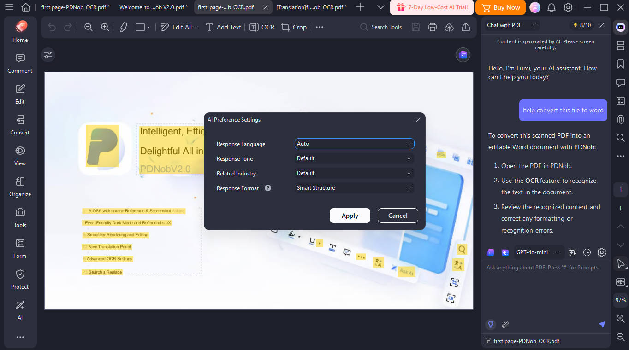Viewport: 629px width, 350px height.
Task: Switch to first page-PDNob_OCR.pdf first tab
Action: [75, 7]
